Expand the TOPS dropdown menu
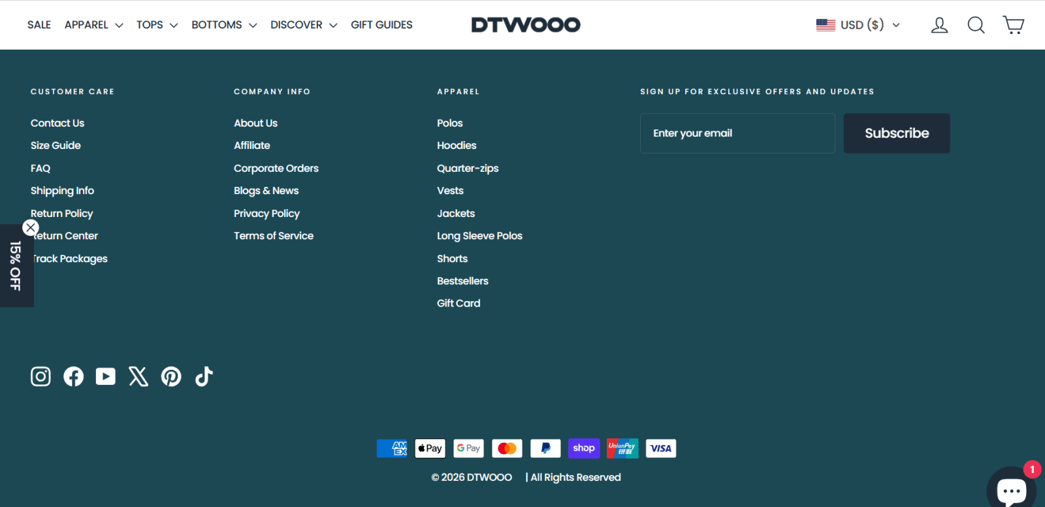 [x=157, y=25]
